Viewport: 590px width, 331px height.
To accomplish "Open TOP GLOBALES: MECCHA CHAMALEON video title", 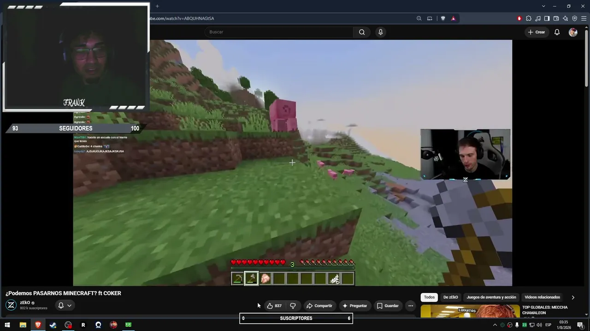I will [x=545, y=310].
